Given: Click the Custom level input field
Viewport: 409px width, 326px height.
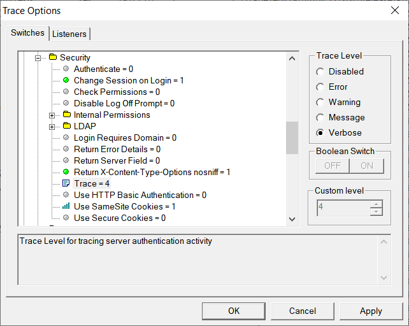Looking at the screenshot, I should [x=343, y=208].
